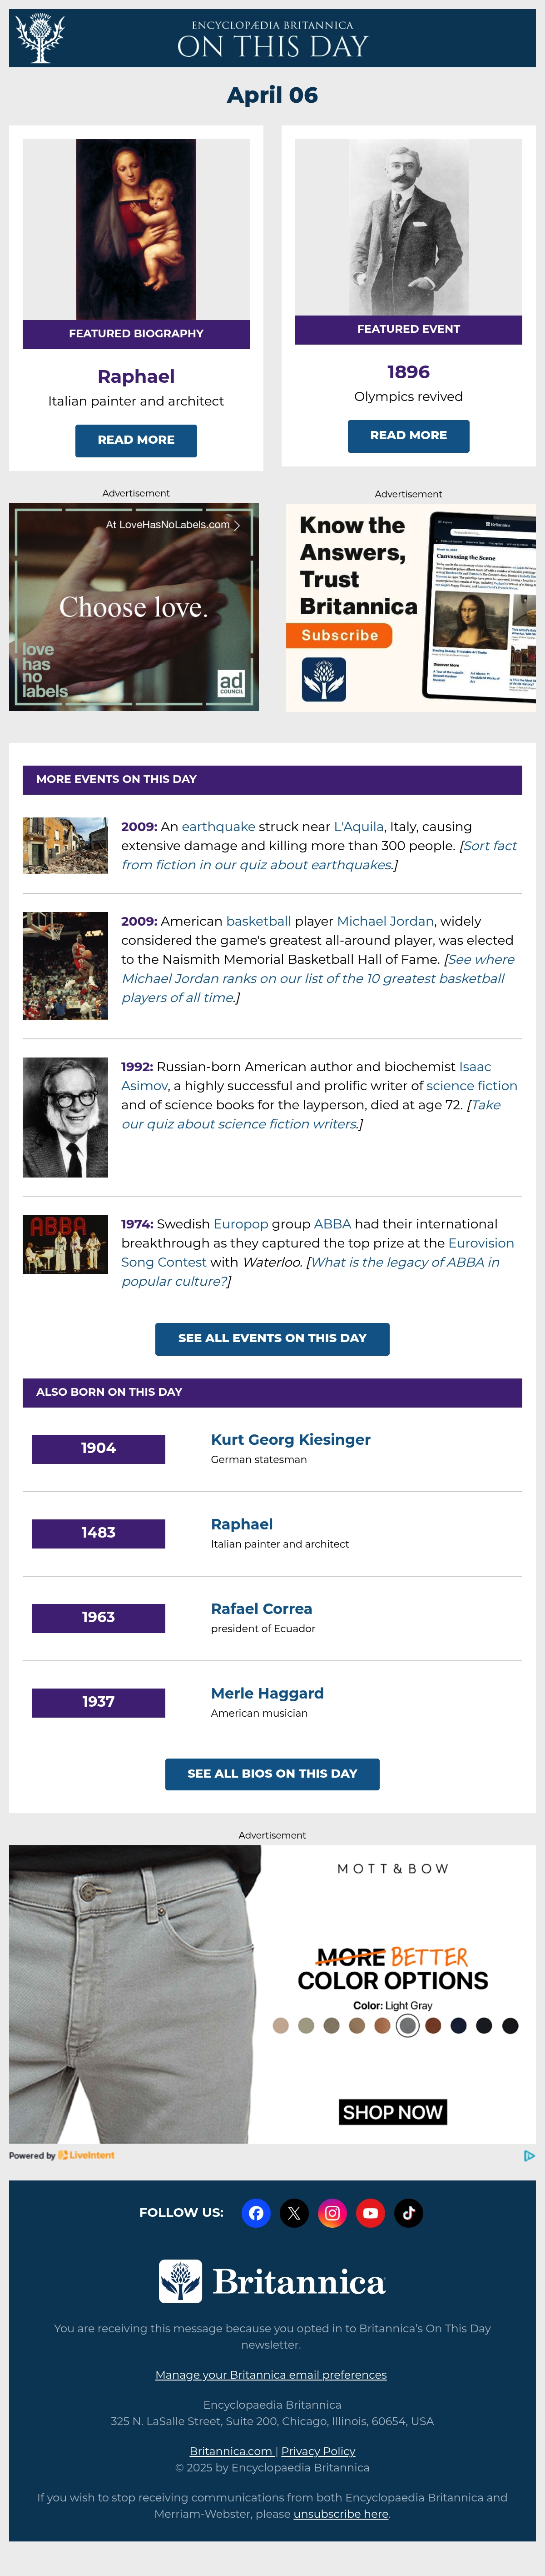
Task: Click the Subscribe button in Britannica ad
Action: coord(339,636)
